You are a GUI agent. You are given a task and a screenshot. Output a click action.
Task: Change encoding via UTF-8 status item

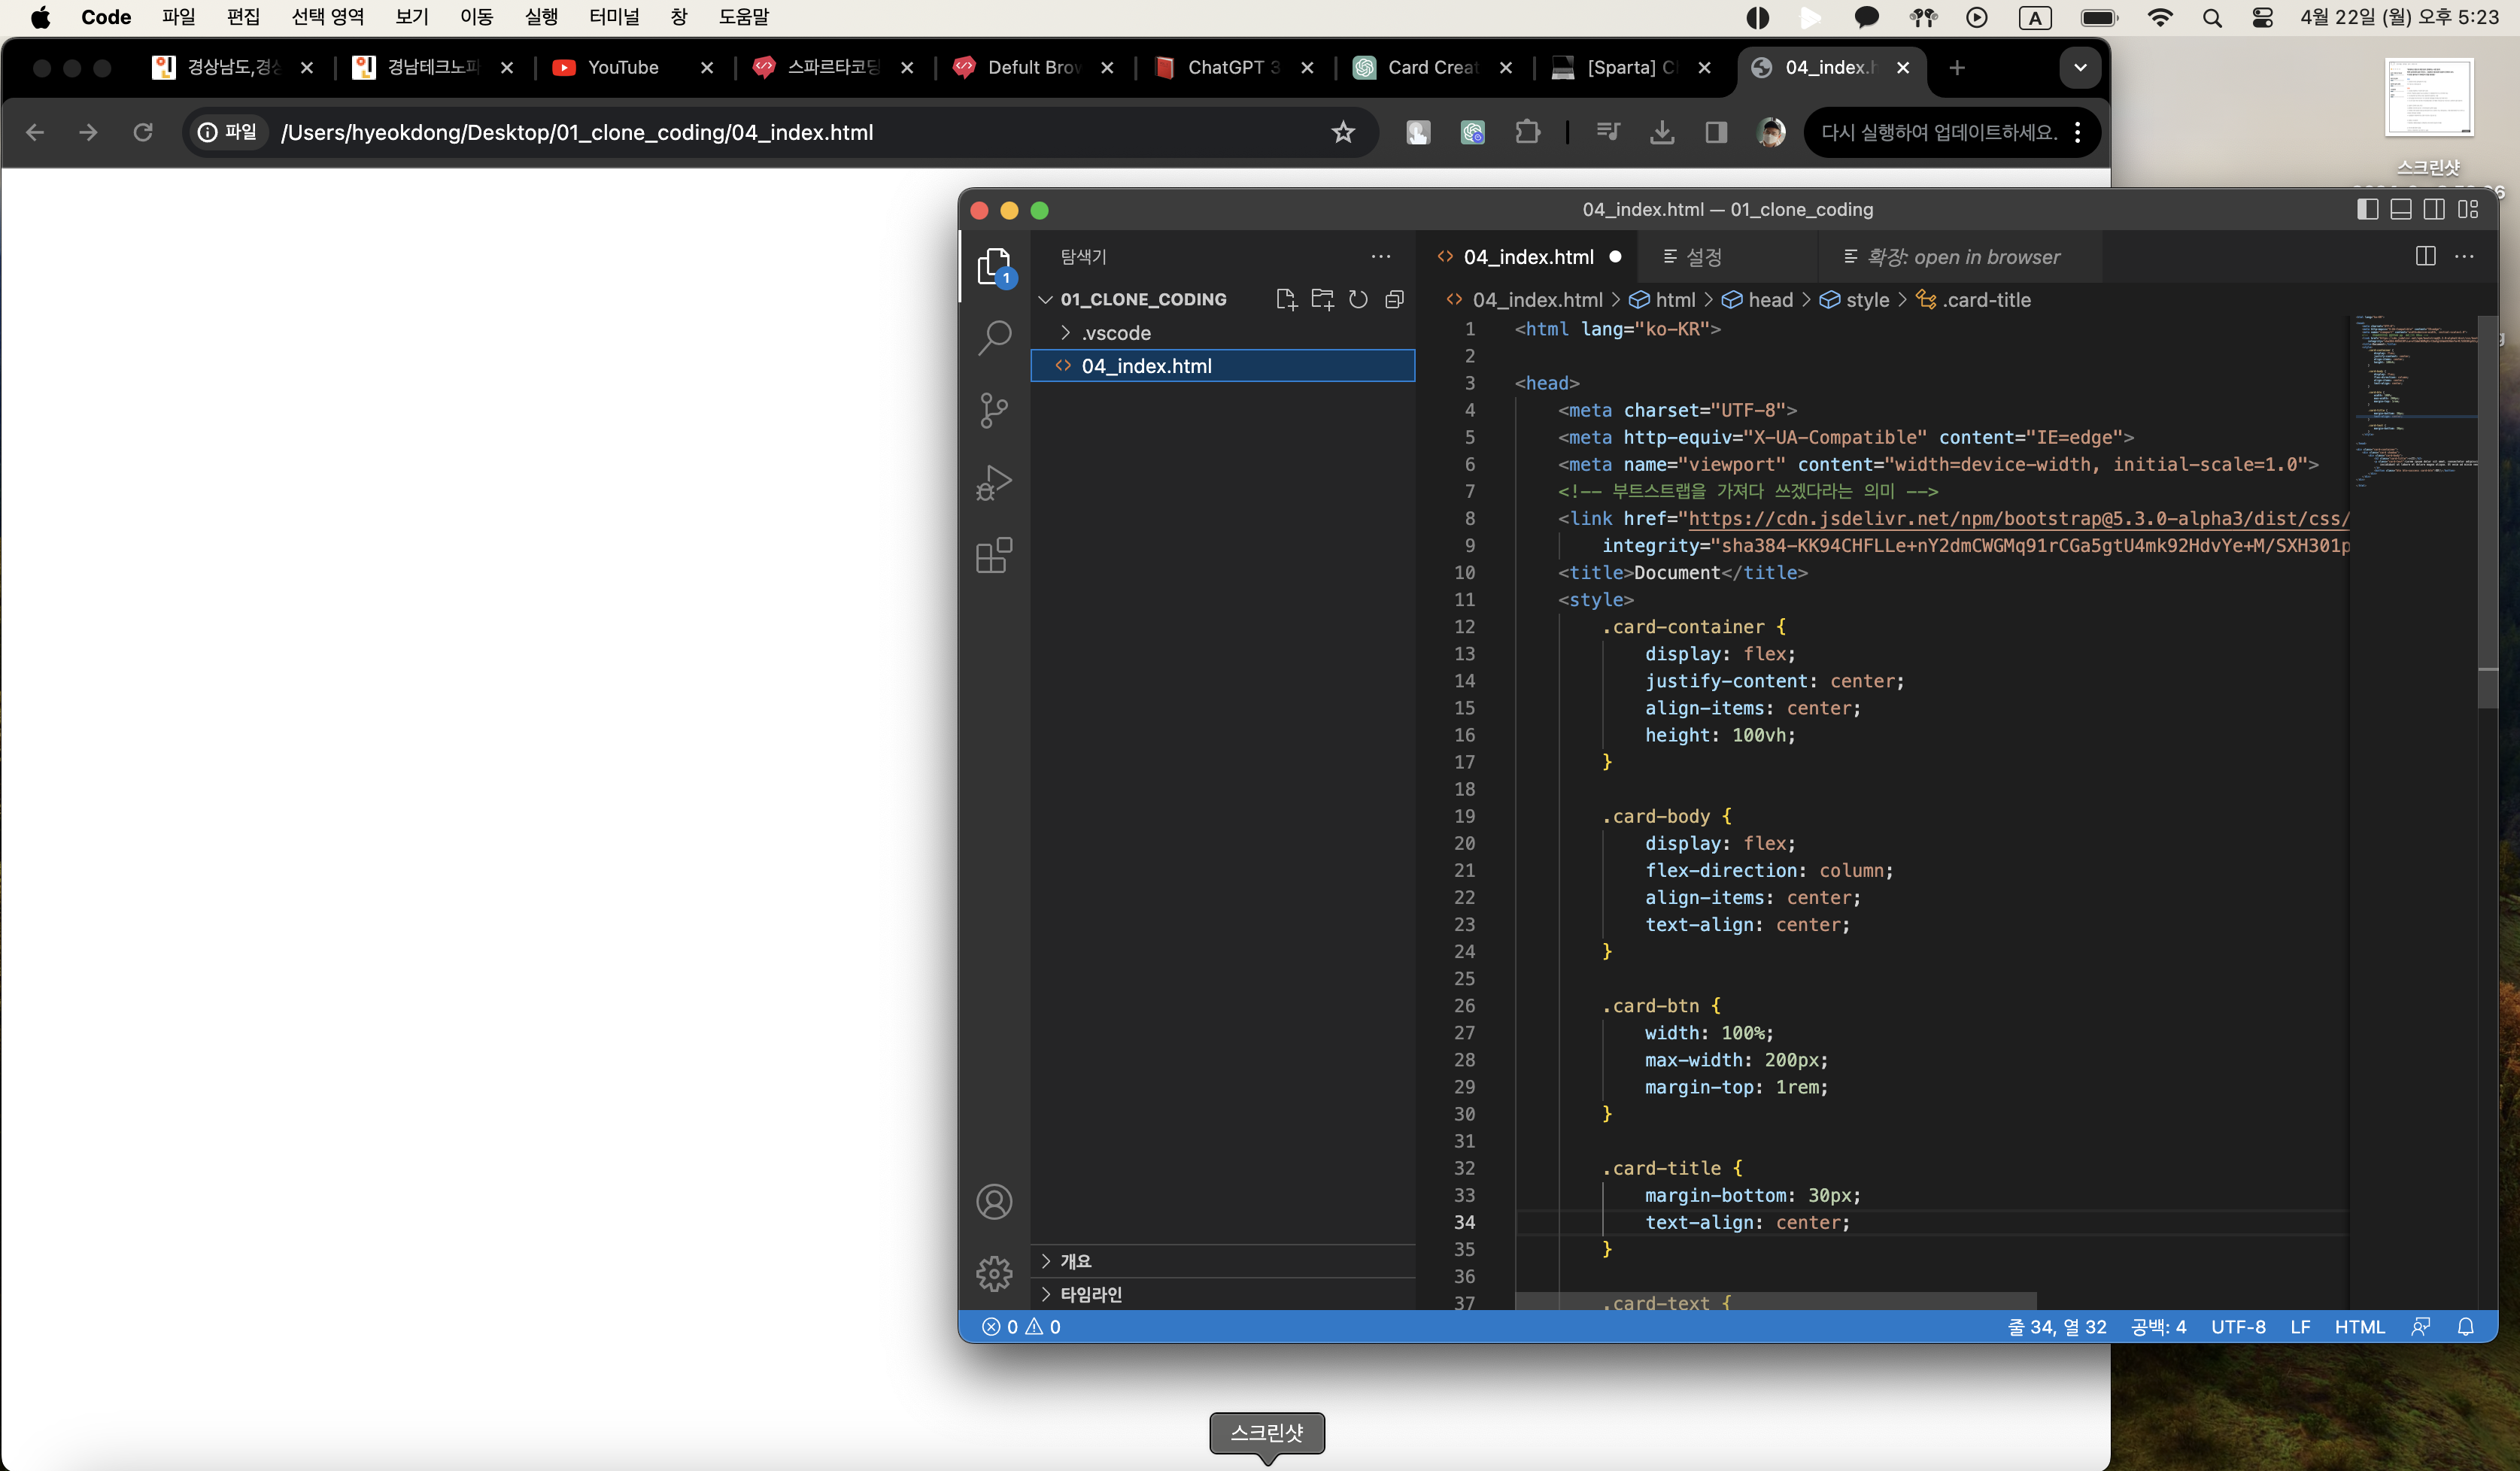[2238, 1327]
